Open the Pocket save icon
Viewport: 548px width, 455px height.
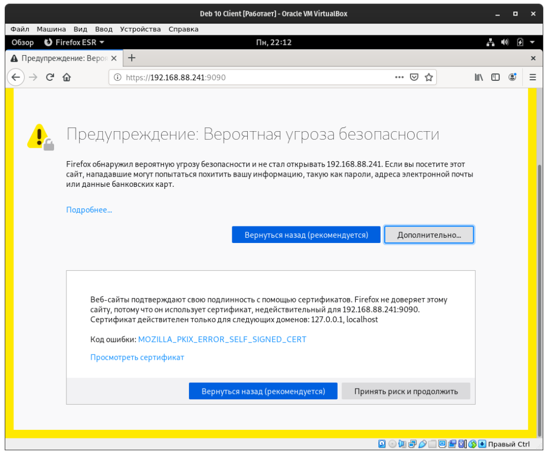(x=414, y=77)
